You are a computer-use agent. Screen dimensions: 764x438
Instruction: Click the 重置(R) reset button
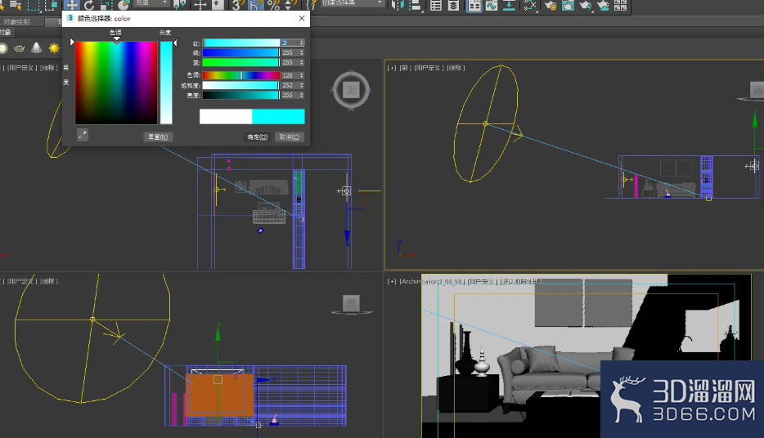click(x=158, y=136)
